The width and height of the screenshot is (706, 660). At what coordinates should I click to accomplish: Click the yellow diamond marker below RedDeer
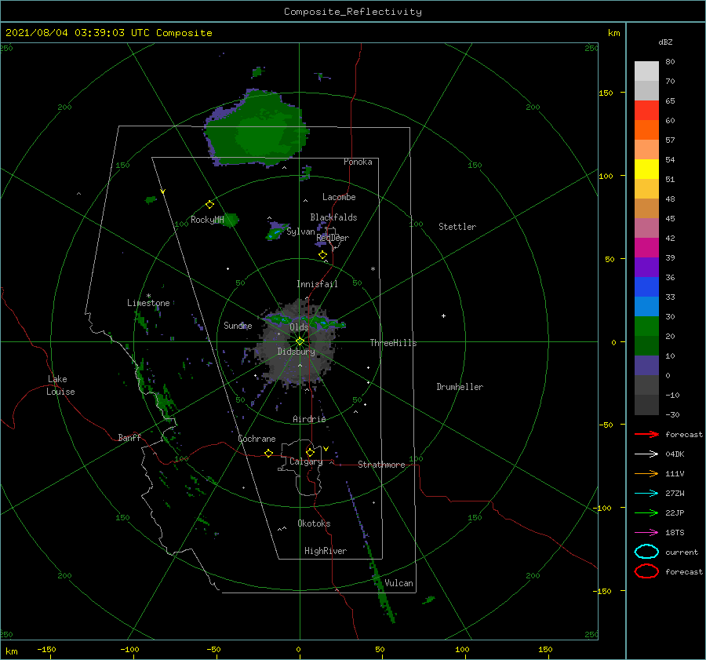[x=322, y=255]
